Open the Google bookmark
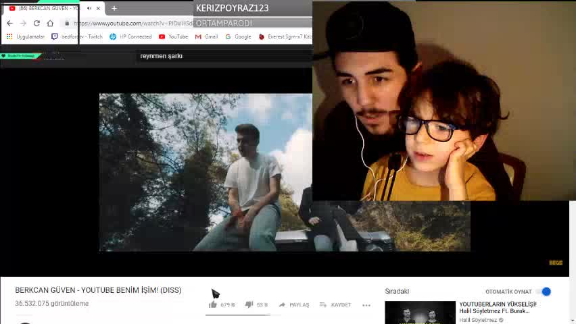 [239, 36]
